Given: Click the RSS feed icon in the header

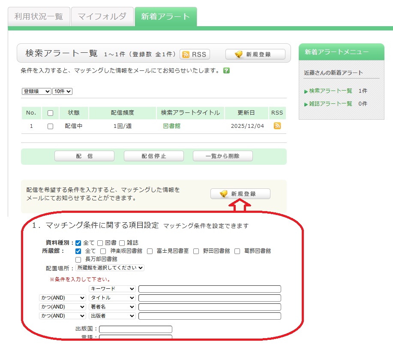Looking at the screenshot, I should point(195,54).
